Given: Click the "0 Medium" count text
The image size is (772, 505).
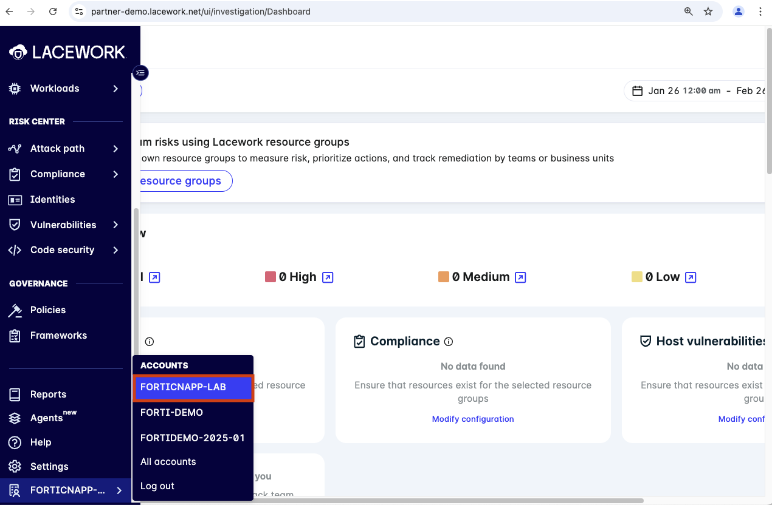Looking at the screenshot, I should point(481,277).
